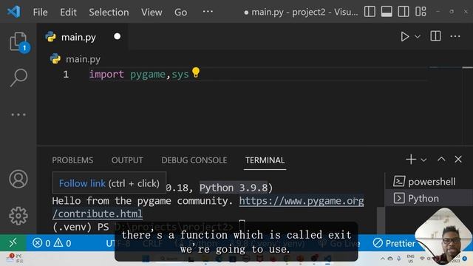Place the cursor on line number 1
The width and height of the screenshot is (473, 266).
click(x=66, y=74)
